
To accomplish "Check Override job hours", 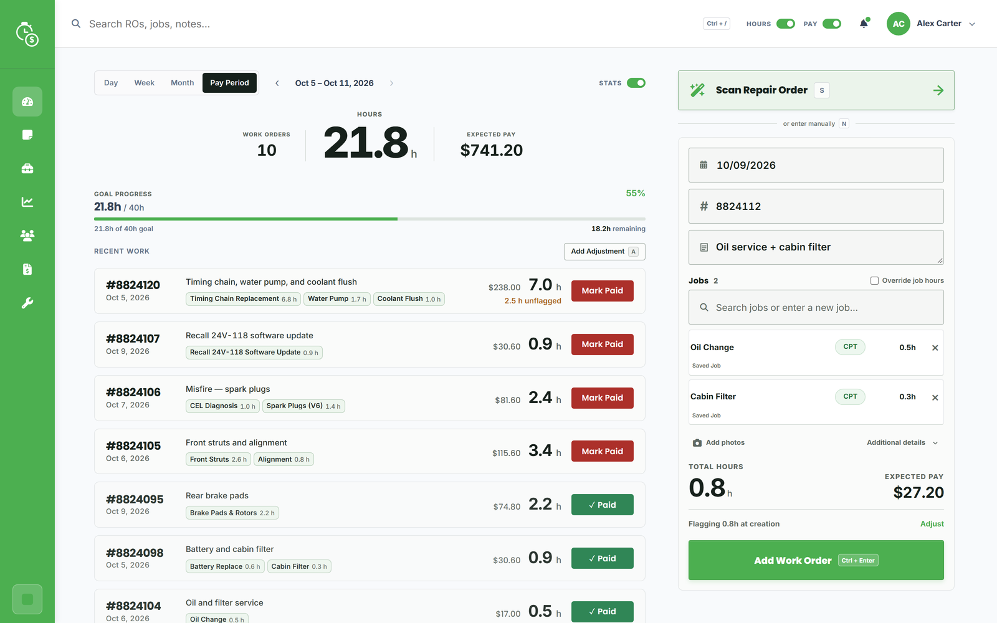I will click(874, 280).
